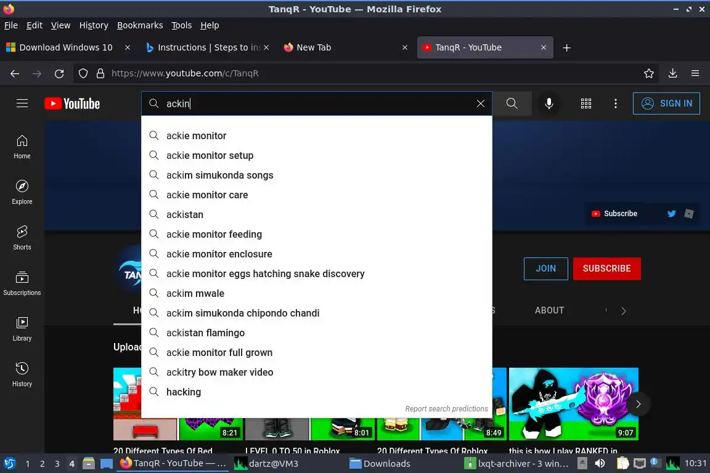This screenshot has height=473, width=710.
Task: Show more channel tabs with the chevron
Action: pyautogui.click(x=624, y=311)
